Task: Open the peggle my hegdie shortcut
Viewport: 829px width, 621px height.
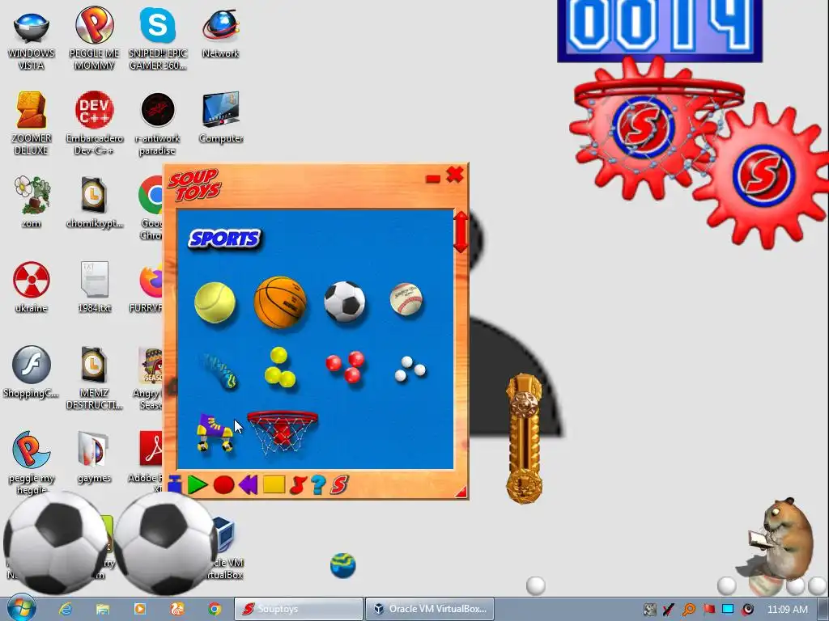Action: point(32,463)
